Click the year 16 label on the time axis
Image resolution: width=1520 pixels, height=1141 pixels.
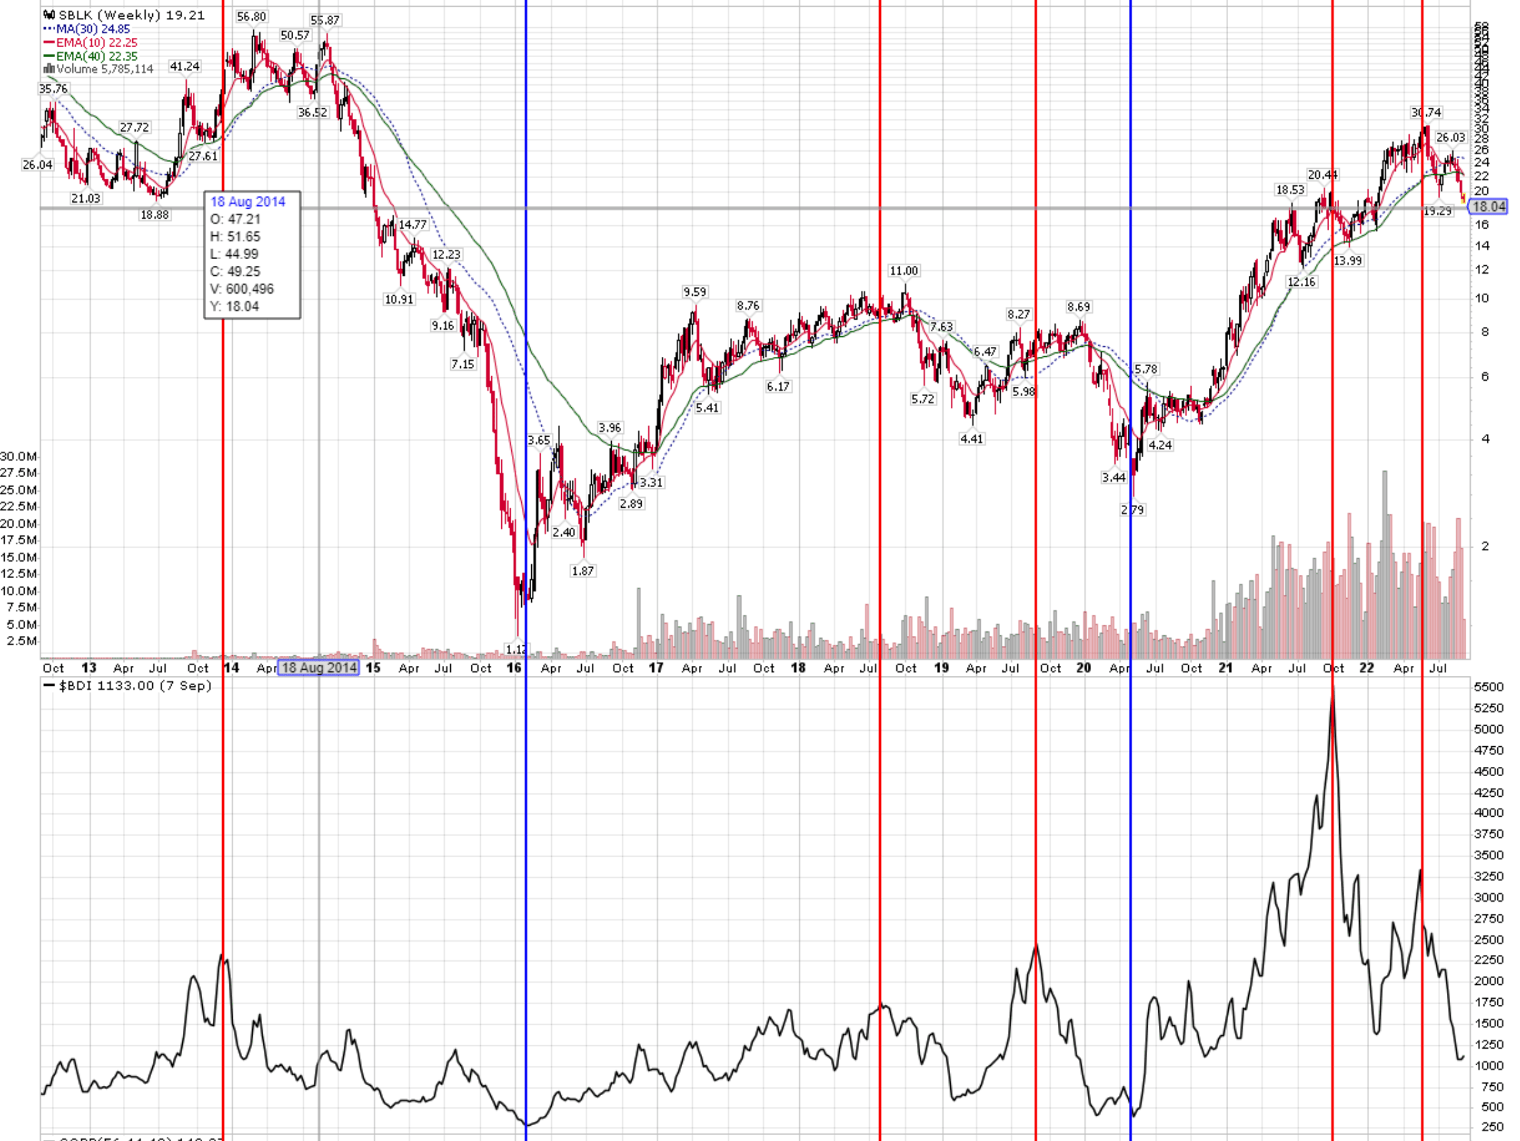[x=515, y=668]
